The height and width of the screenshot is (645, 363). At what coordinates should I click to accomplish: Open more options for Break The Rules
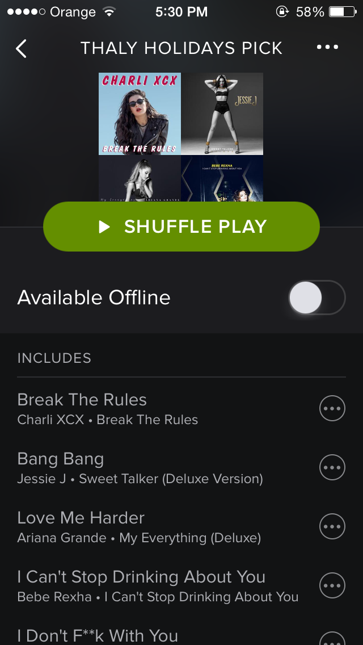click(x=332, y=408)
